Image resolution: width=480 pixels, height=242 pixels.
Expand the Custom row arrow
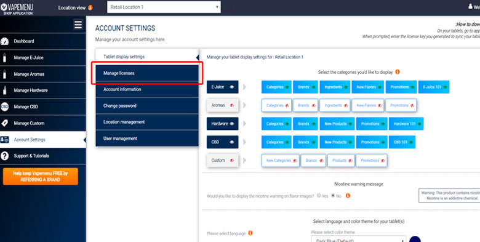click(x=244, y=161)
